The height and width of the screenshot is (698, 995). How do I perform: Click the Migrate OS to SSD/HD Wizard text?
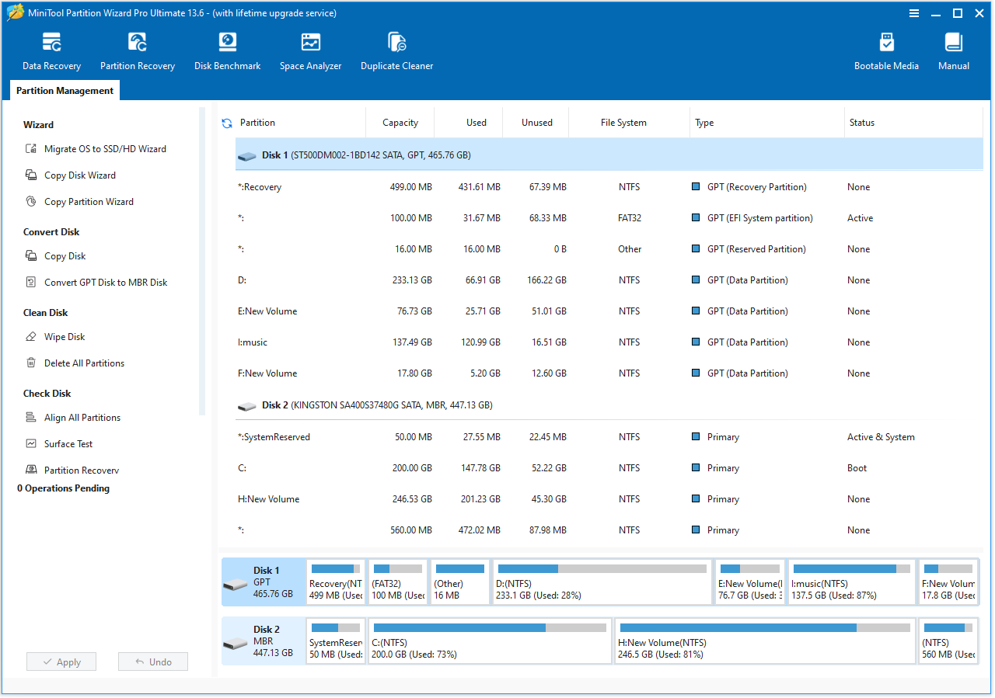[x=105, y=149]
